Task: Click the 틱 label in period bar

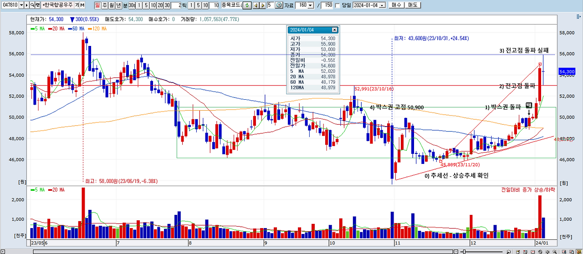Action: pyautogui.click(x=184, y=5)
